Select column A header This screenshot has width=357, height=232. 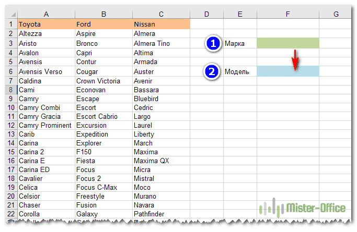pos(46,13)
